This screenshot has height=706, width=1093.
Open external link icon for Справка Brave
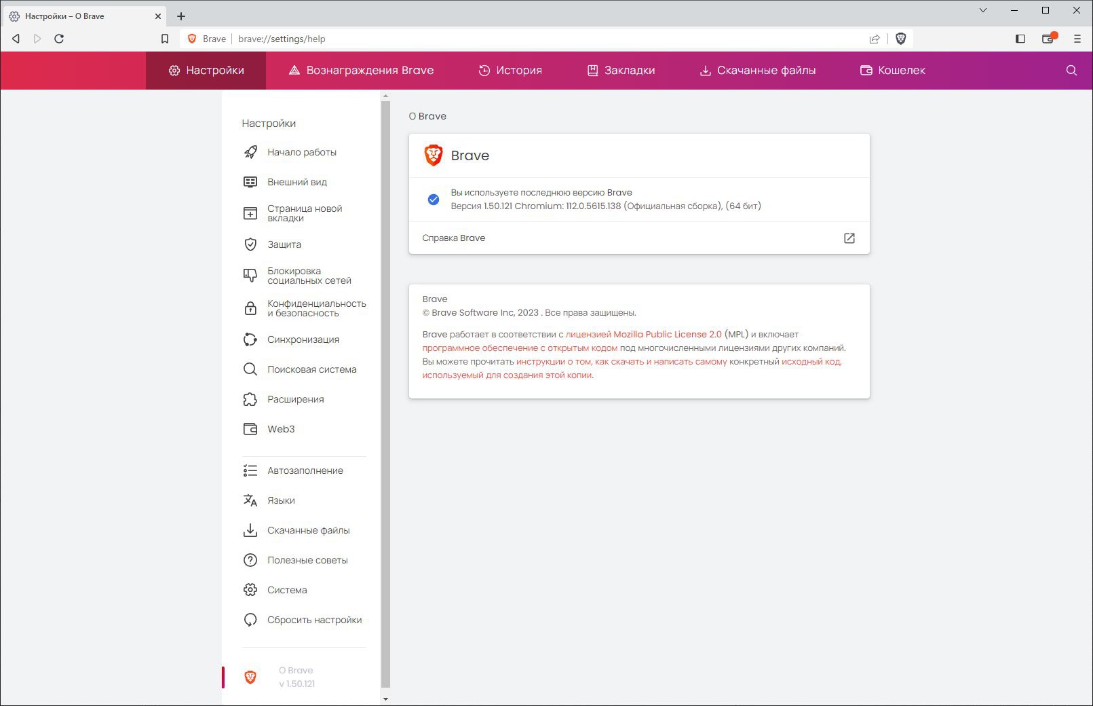click(849, 238)
